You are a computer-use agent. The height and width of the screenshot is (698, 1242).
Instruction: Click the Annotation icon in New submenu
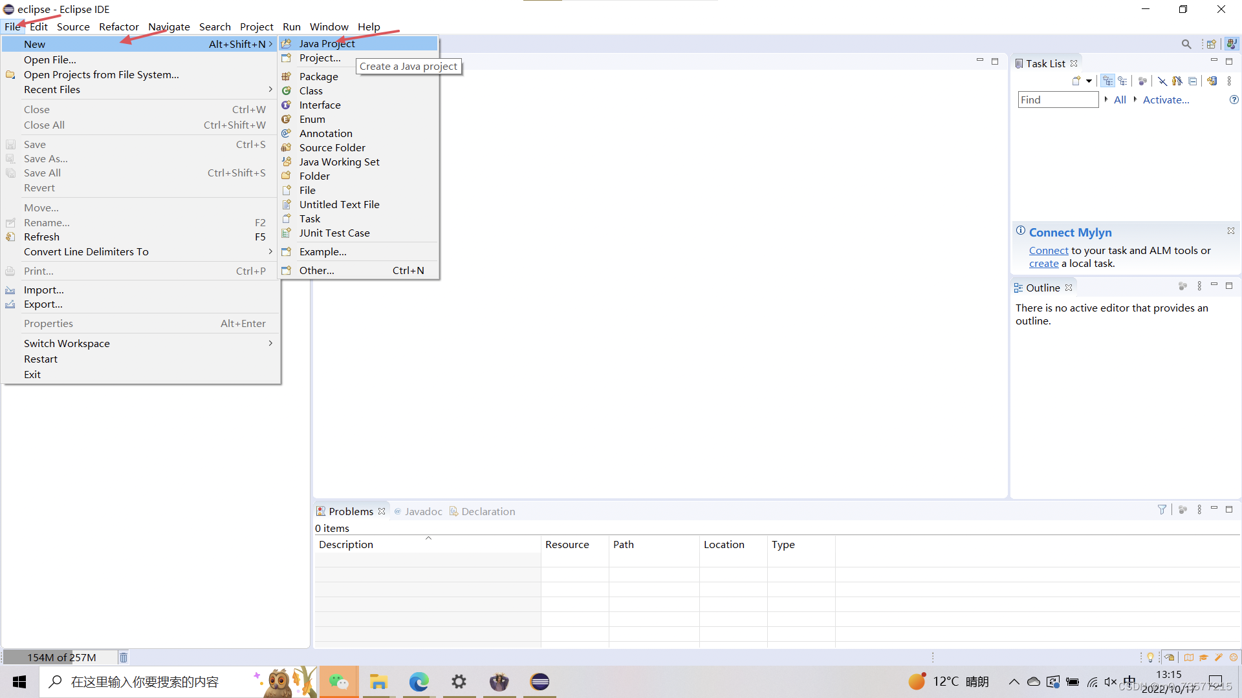[x=286, y=133]
